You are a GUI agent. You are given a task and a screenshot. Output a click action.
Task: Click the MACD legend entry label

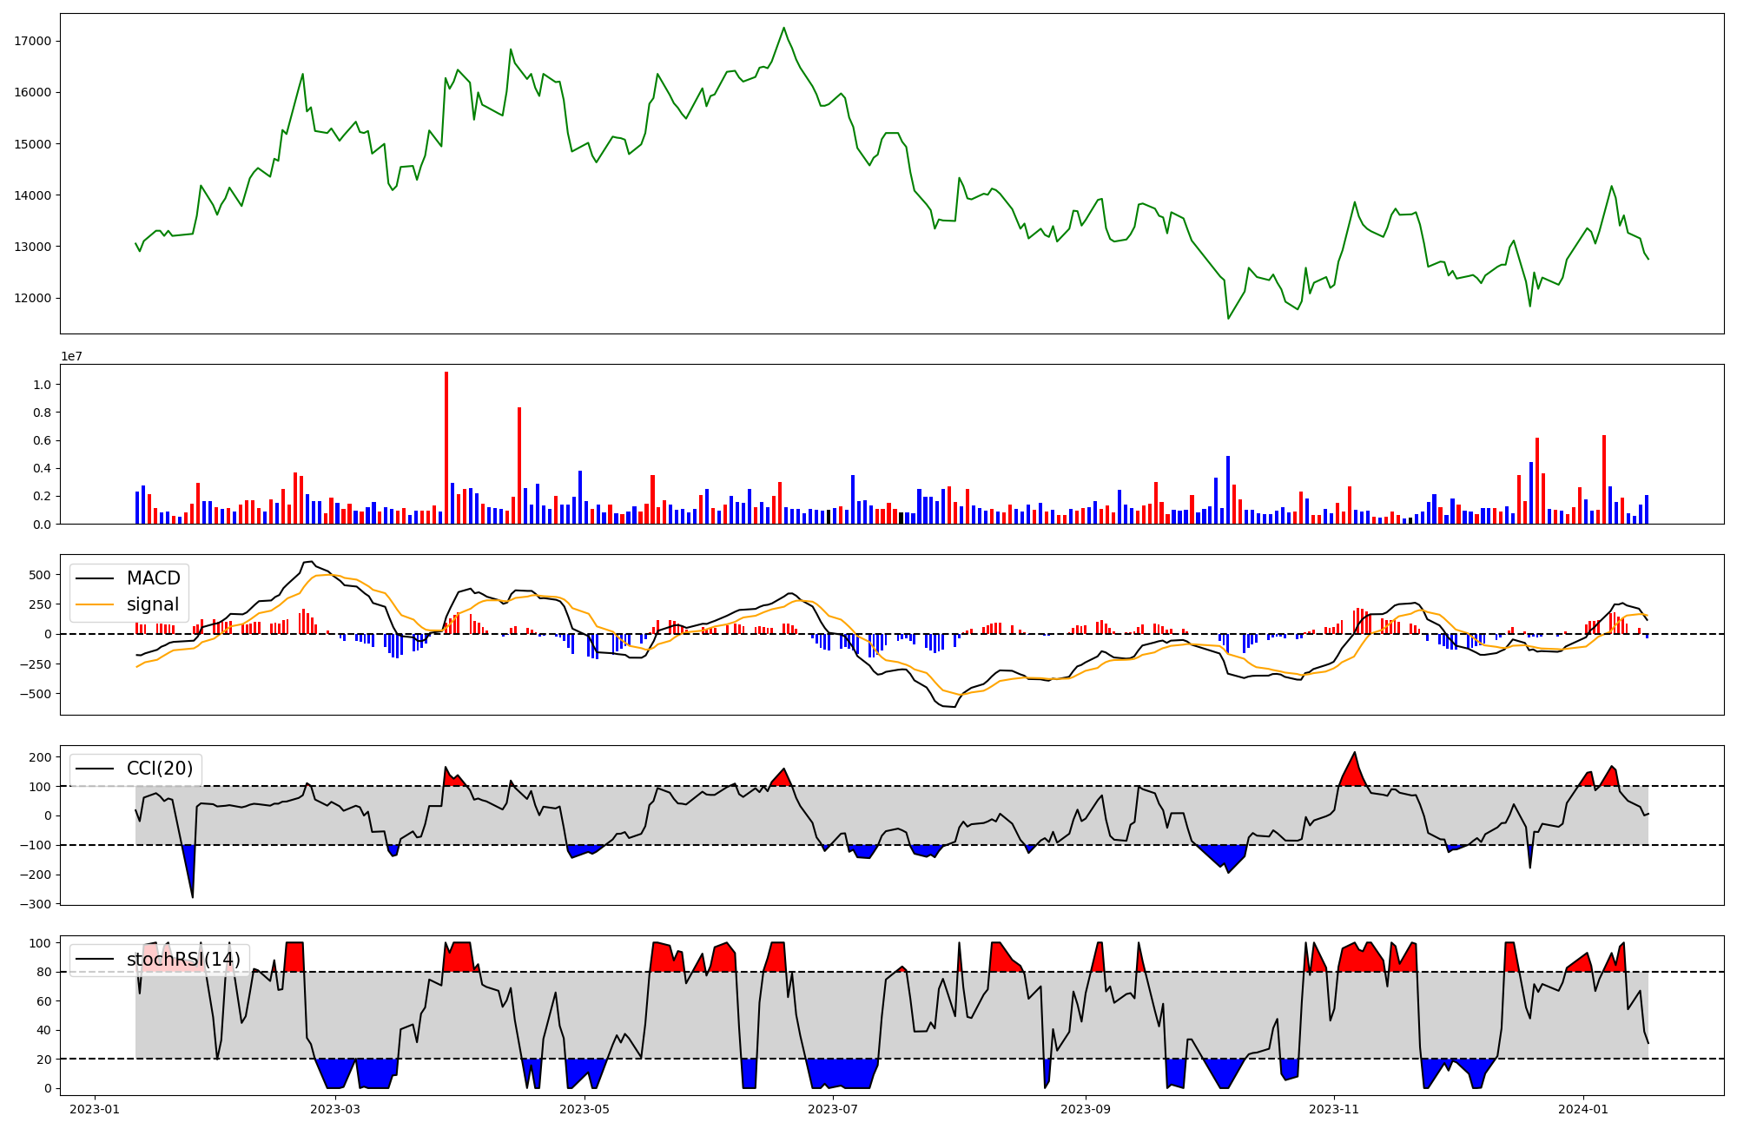pos(153,578)
